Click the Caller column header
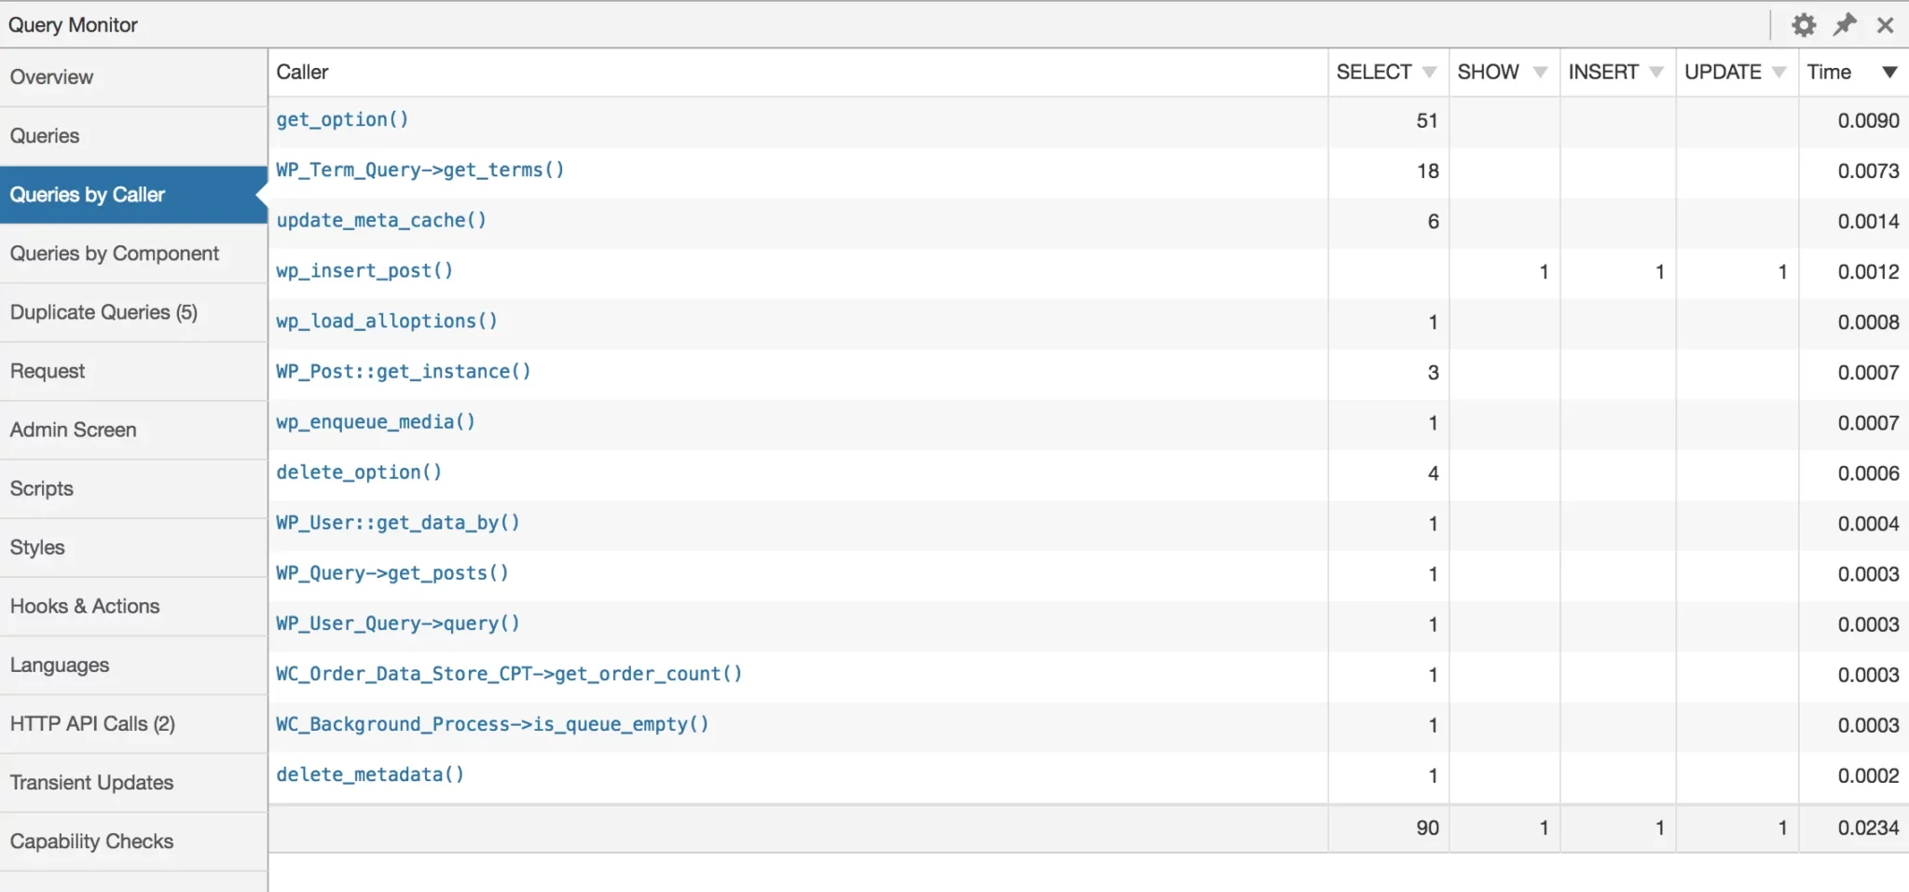 303,73
